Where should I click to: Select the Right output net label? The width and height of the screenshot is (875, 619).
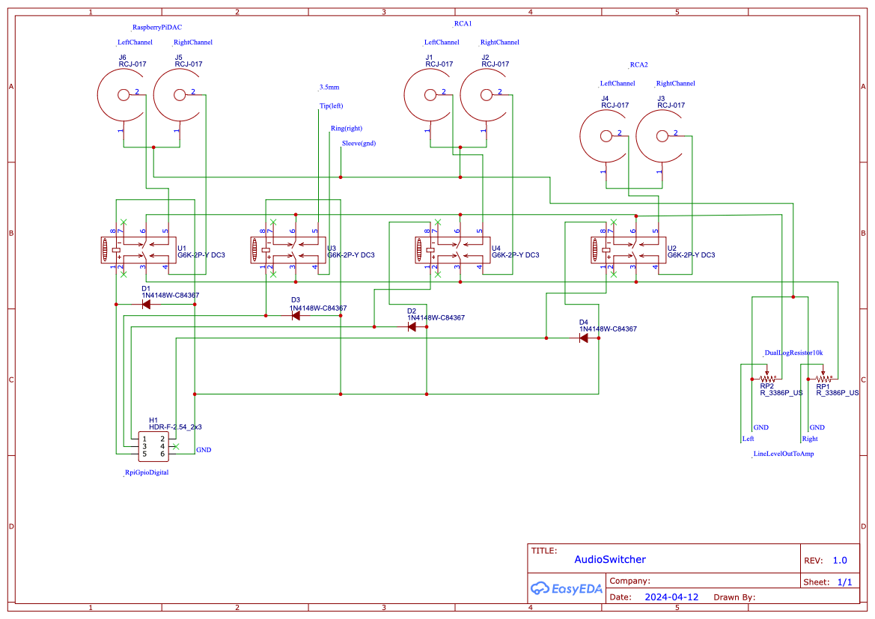click(810, 439)
